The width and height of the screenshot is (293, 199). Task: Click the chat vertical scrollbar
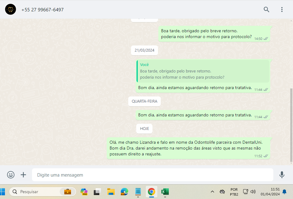coord(291,125)
